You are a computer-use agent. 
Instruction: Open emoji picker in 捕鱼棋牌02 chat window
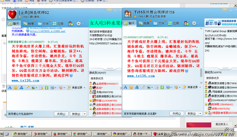tap(16, 88)
